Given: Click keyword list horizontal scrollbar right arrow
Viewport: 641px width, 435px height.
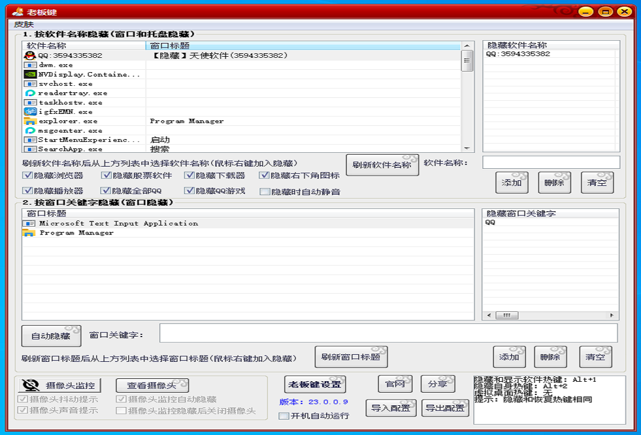Looking at the screenshot, I should tap(612, 315).
